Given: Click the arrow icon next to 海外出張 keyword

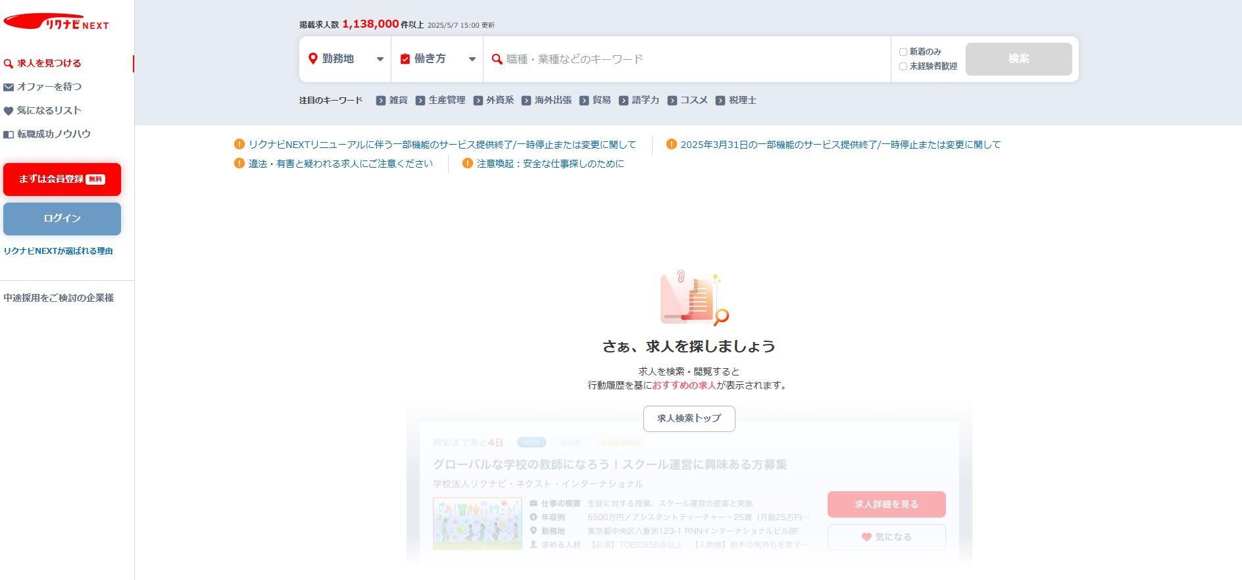Looking at the screenshot, I should [526, 101].
